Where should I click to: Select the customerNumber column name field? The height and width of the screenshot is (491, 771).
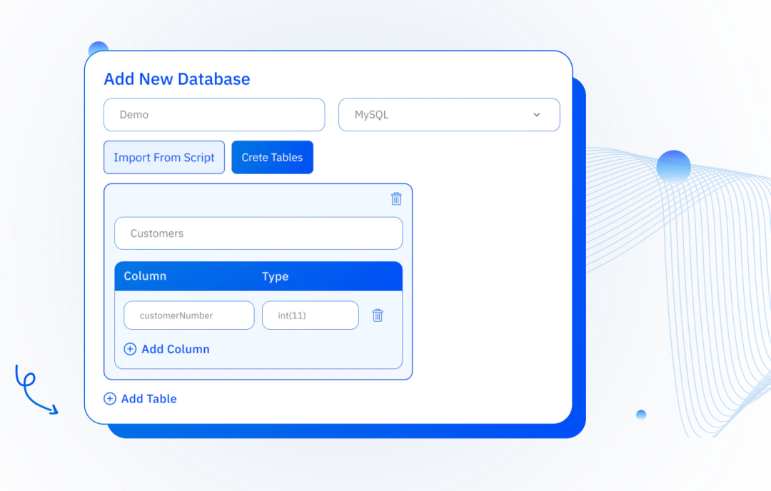pyautogui.click(x=188, y=315)
